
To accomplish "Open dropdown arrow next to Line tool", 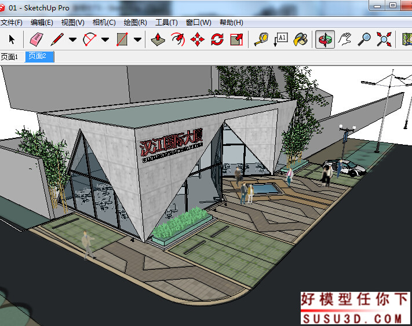I will click(x=73, y=39).
